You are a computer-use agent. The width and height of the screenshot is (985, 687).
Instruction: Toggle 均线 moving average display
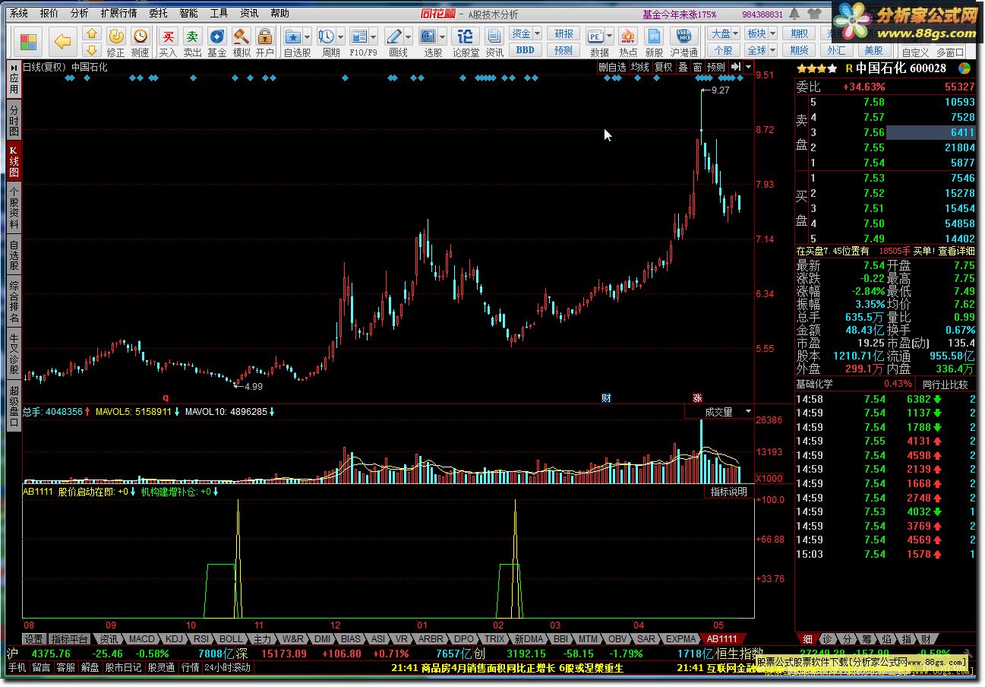(640, 67)
